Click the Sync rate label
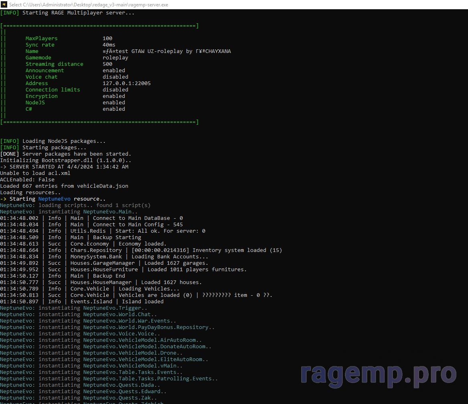 40,45
